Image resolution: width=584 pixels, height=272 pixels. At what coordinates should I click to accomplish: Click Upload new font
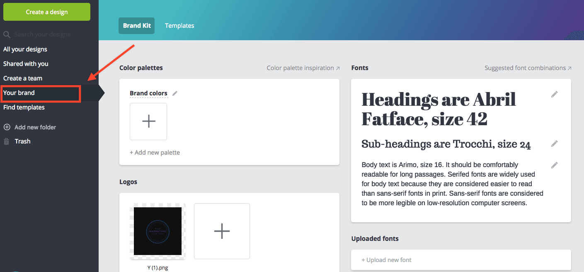[x=386, y=260]
